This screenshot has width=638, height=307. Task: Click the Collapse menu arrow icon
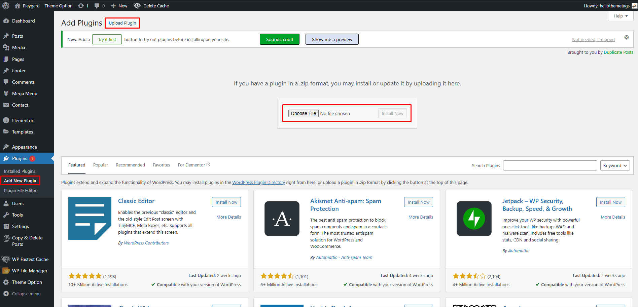pos(6,294)
